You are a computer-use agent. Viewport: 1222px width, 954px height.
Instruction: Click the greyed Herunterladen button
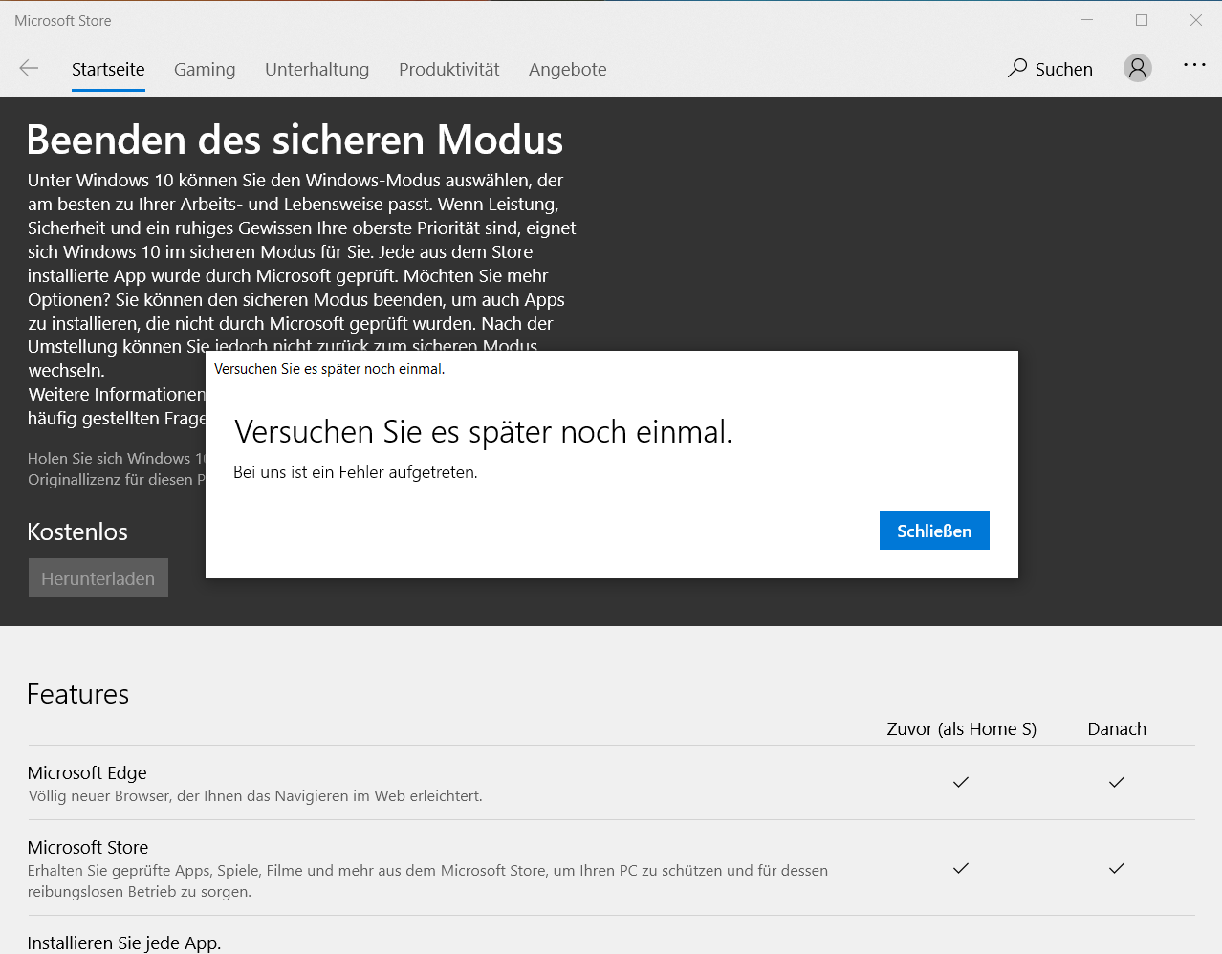click(98, 578)
